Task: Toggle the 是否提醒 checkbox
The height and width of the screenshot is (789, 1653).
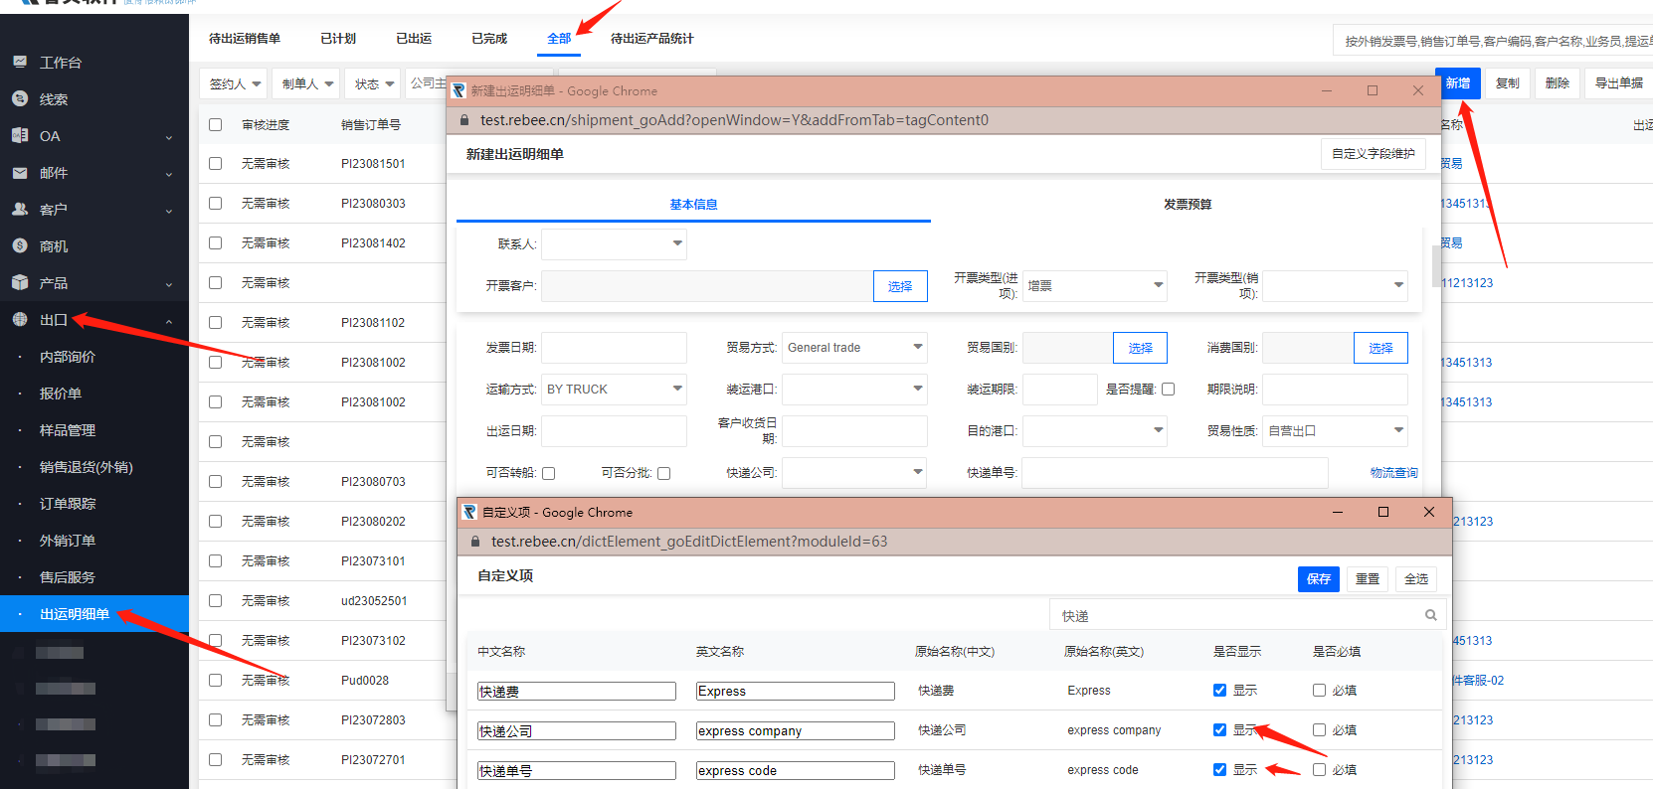Action: [1169, 389]
